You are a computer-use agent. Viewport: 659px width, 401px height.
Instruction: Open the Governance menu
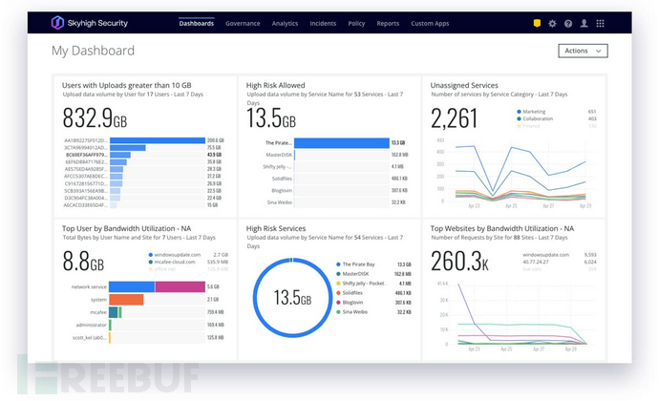(x=243, y=23)
